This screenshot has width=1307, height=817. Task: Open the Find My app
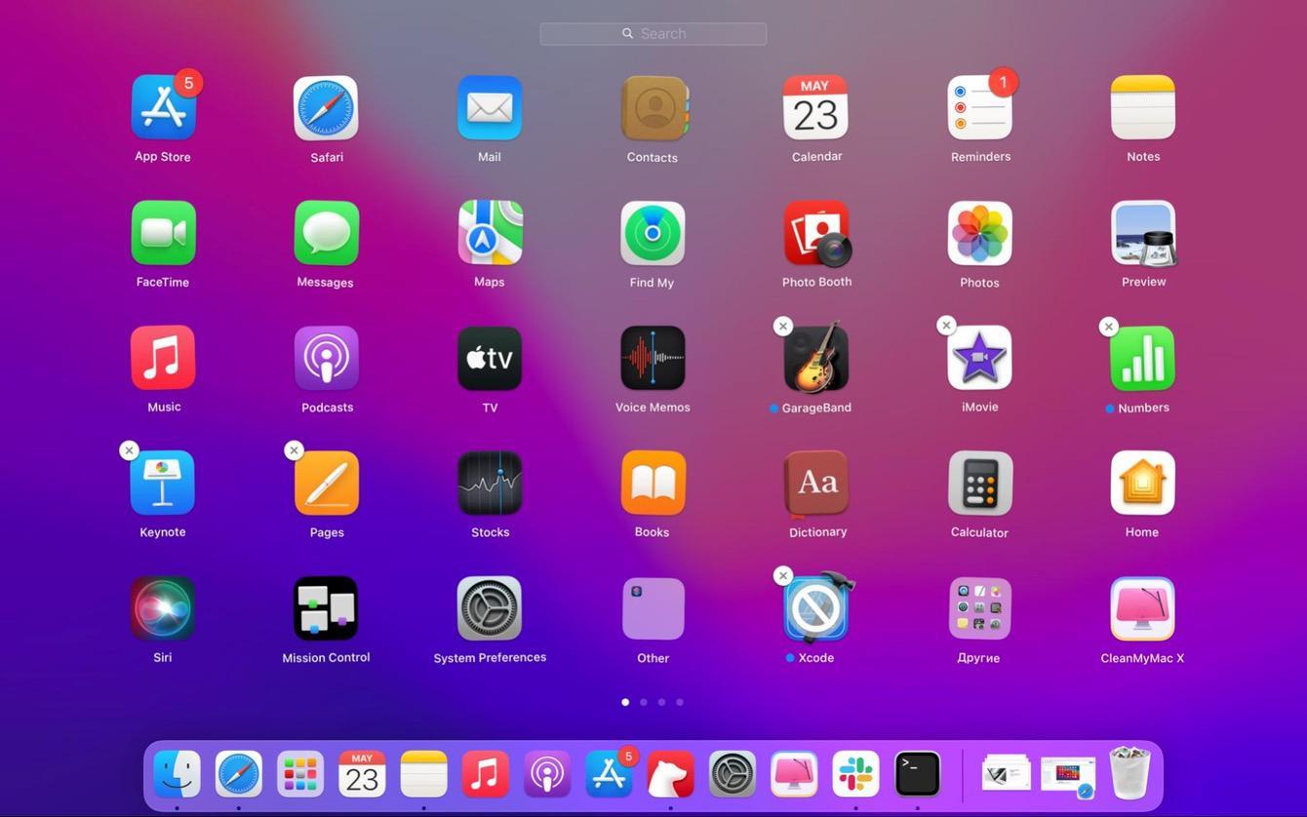click(x=653, y=233)
